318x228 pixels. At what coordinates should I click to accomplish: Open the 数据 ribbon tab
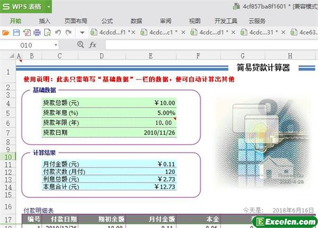(x=136, y=21)
